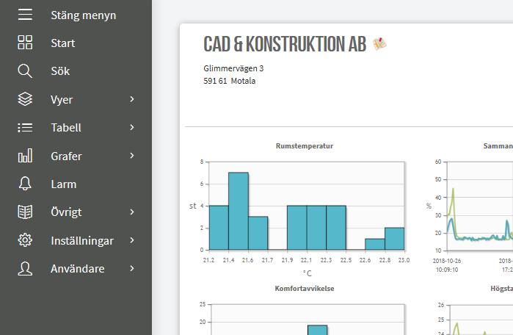The height and width of the screenshot is (335, 513).
Task: Click the CAD & KONSTRUKTION AB heading
Action: tap(285, 44)
